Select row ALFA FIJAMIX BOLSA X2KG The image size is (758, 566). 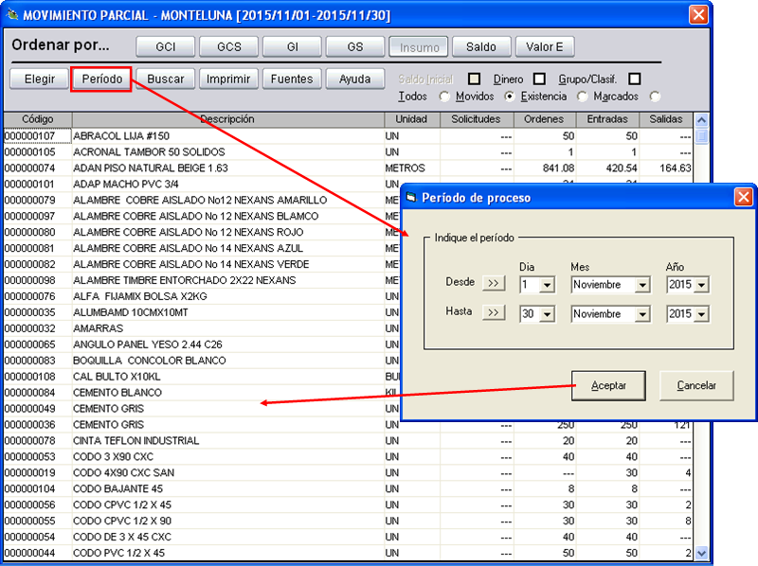click(203, 296)
